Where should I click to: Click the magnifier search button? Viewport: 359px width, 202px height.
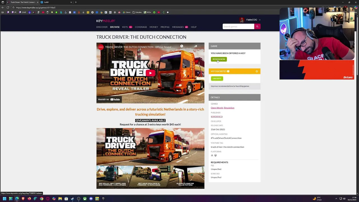(x=257, y=27)
